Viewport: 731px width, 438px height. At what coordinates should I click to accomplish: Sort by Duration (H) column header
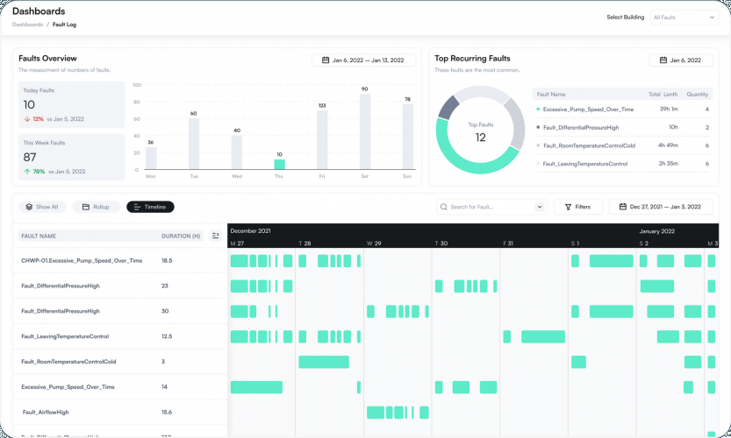(181, 236)
